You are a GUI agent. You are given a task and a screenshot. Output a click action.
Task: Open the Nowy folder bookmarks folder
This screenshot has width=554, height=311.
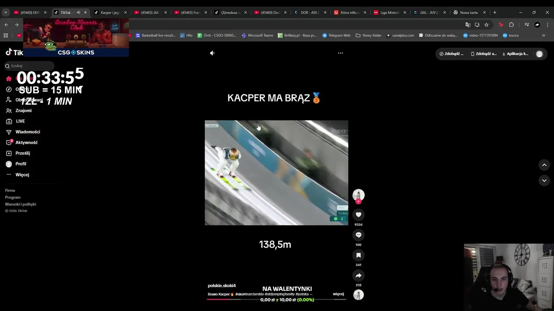(x=369, y=35)
